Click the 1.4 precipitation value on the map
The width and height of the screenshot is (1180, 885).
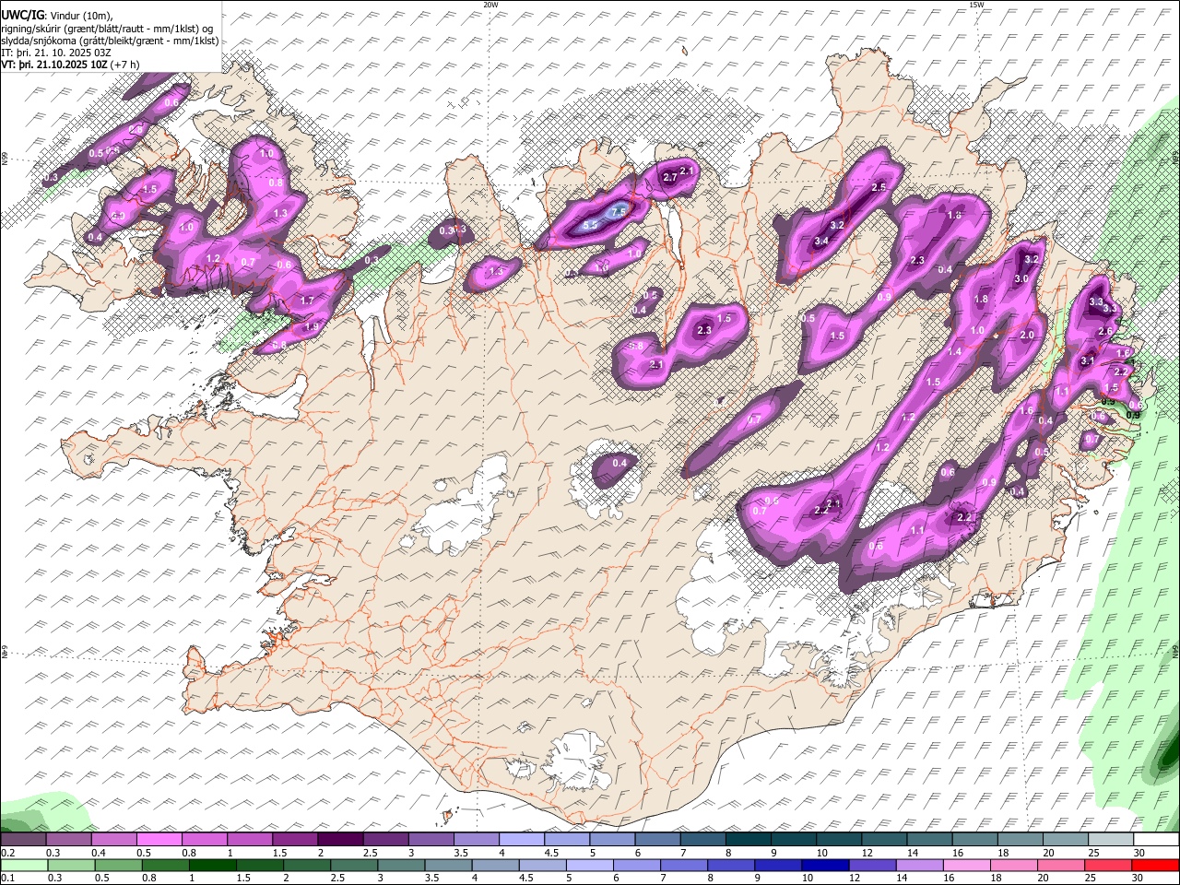click(x=954, y=351)
